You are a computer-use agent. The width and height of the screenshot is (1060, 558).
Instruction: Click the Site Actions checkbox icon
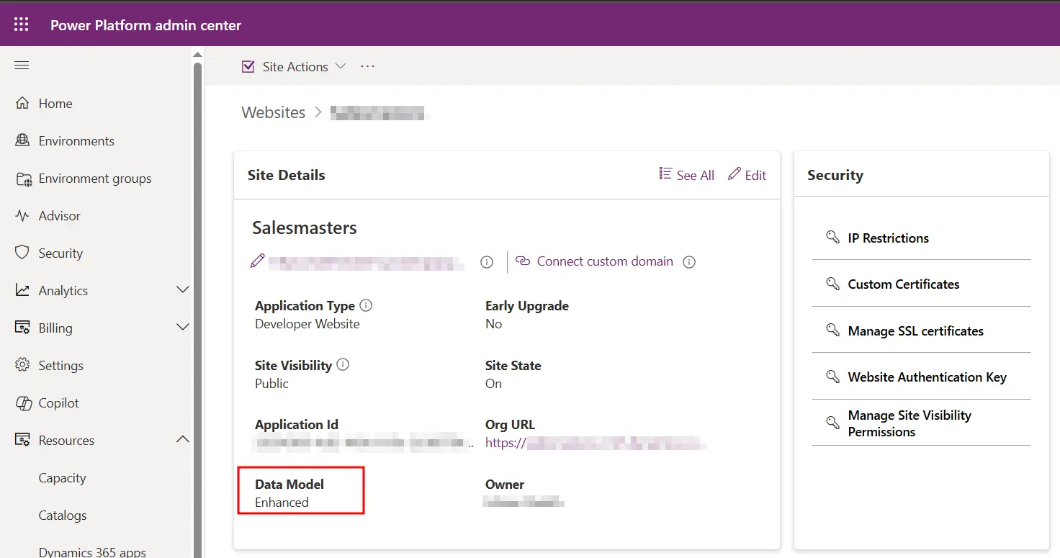point(248,66)
